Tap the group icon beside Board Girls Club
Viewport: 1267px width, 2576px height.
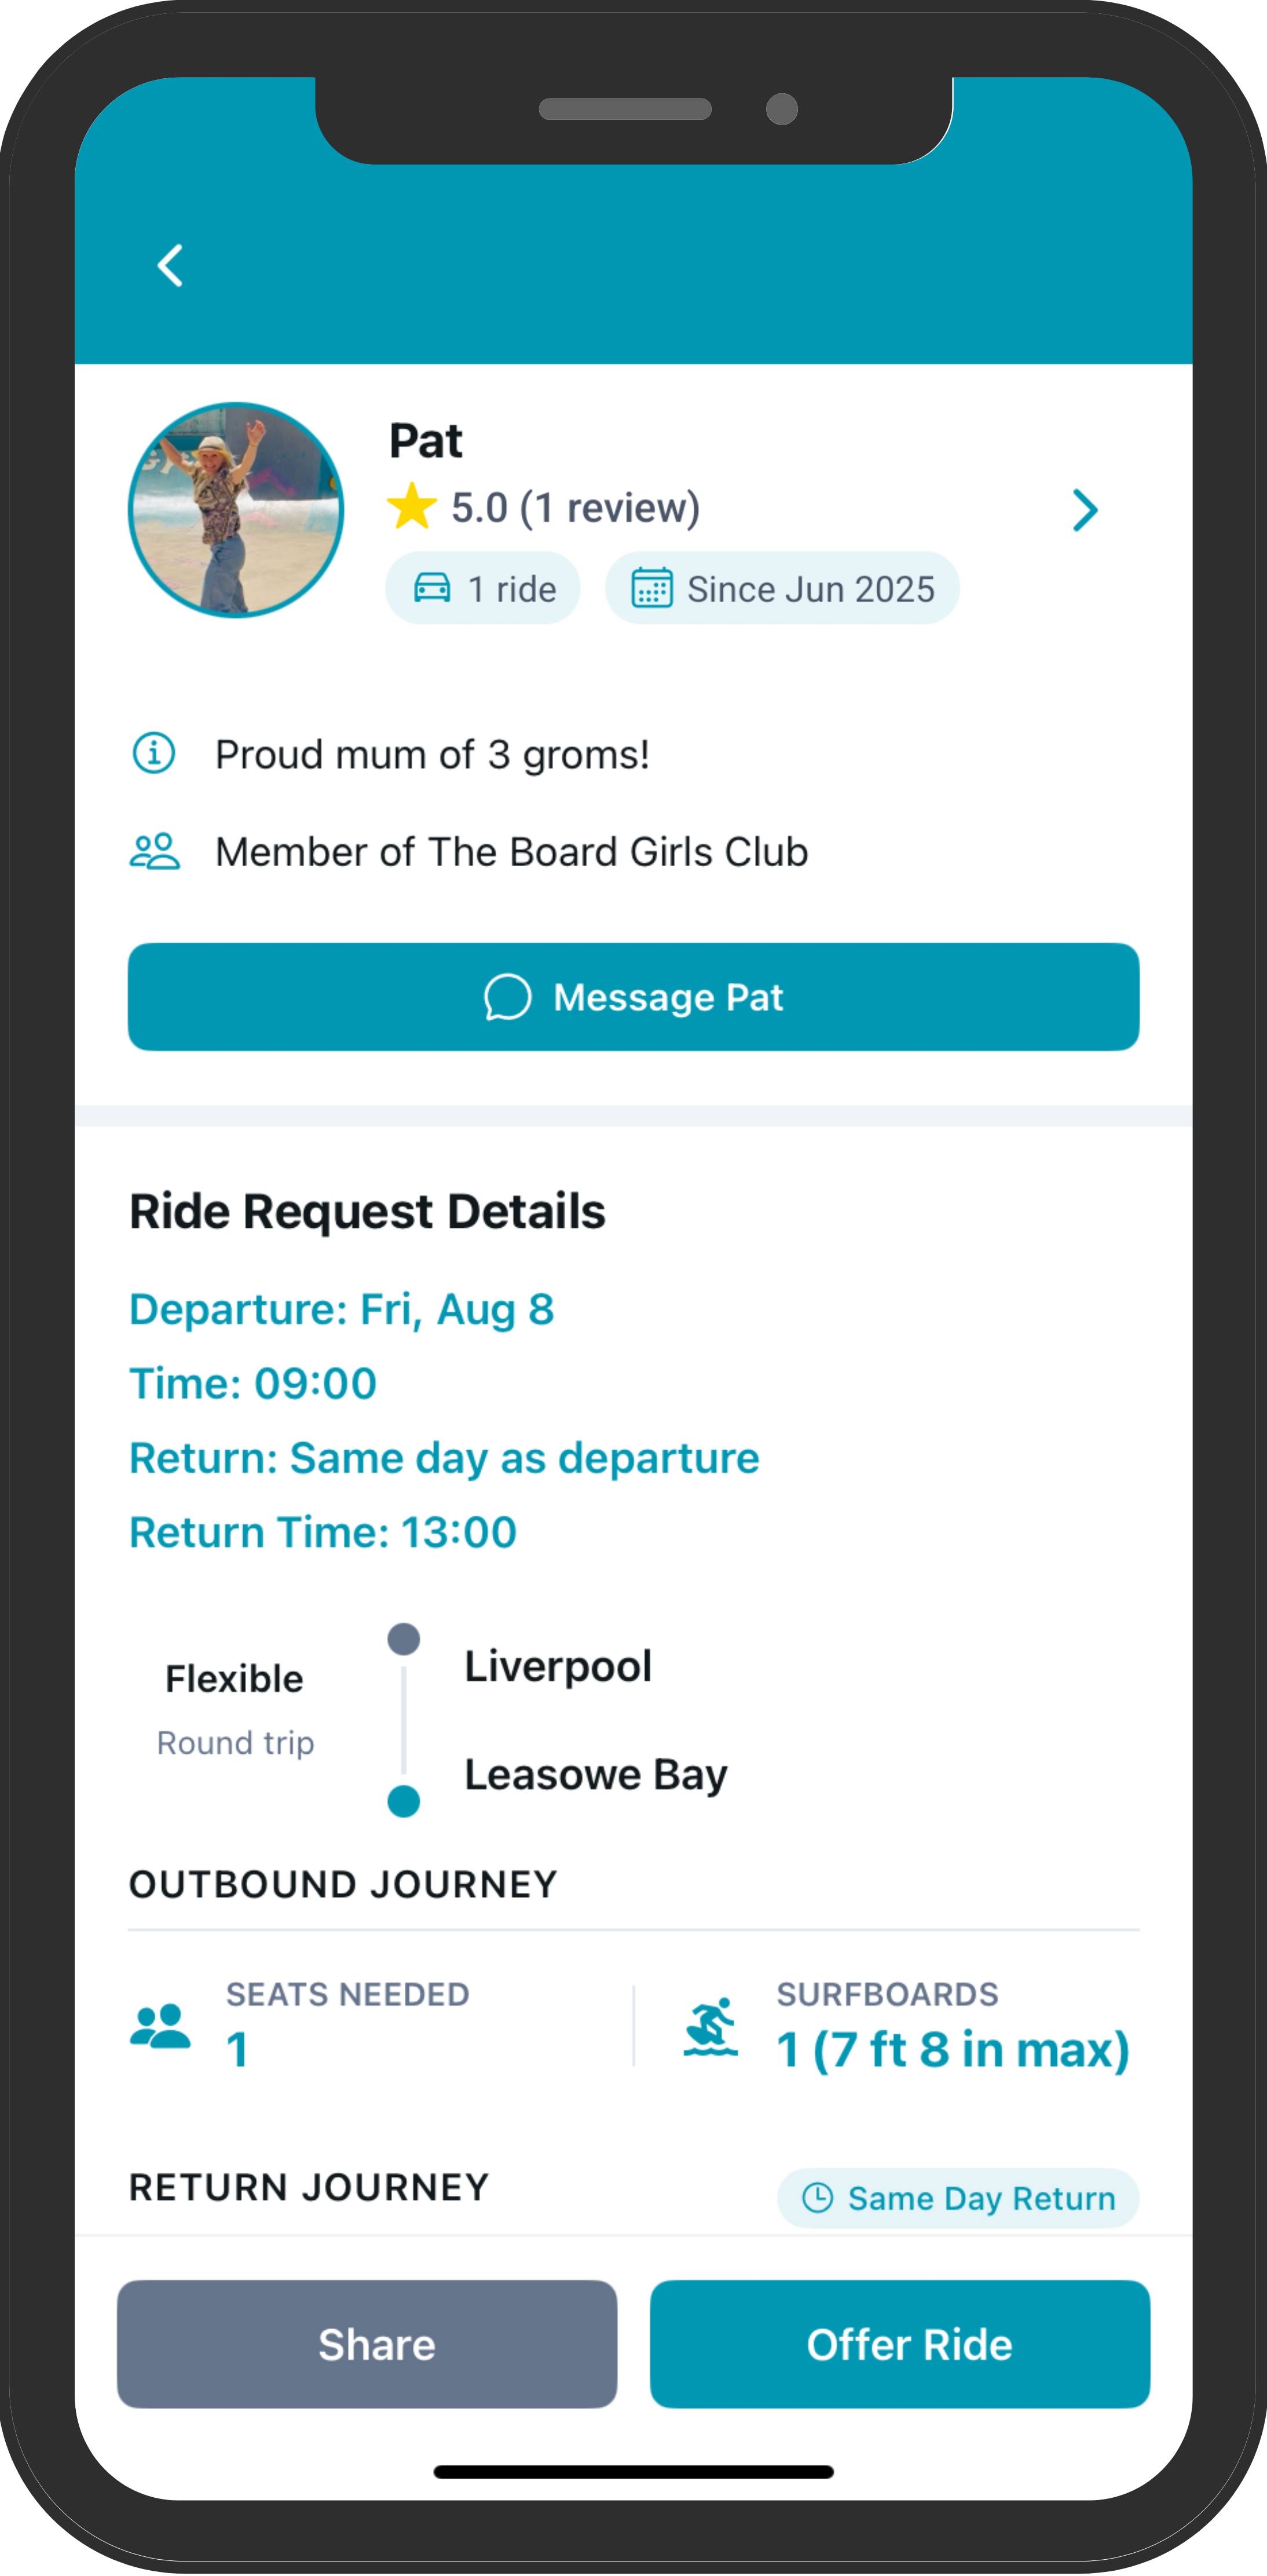click(x=155, y=851)
